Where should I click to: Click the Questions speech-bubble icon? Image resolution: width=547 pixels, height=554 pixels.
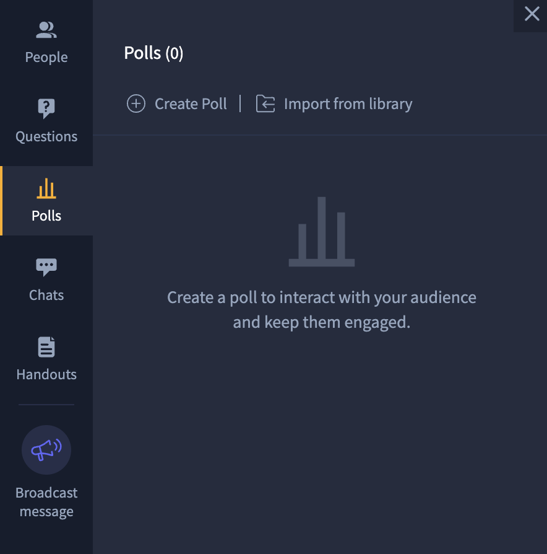[46, 108]
